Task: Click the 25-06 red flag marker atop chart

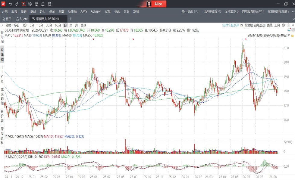Action: pos(93,39)
